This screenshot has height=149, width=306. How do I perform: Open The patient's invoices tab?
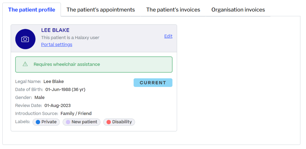click(x=173, y=10)
